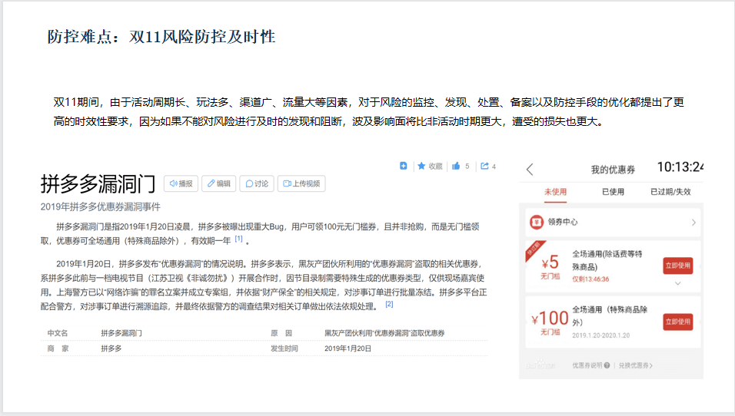Viewport: 735px width, 416px height.
Task: Click 立即使用 on the ¥100 coupon
Action: [677, 321]
